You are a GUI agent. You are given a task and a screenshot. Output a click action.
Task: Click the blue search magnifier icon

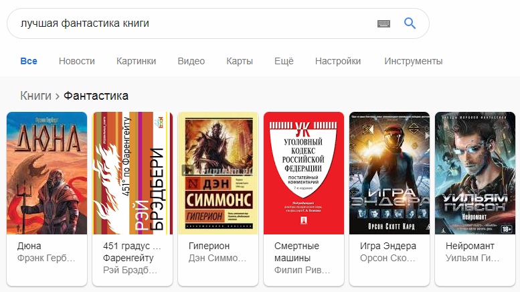pyautogui.click(x=410, y=23)
